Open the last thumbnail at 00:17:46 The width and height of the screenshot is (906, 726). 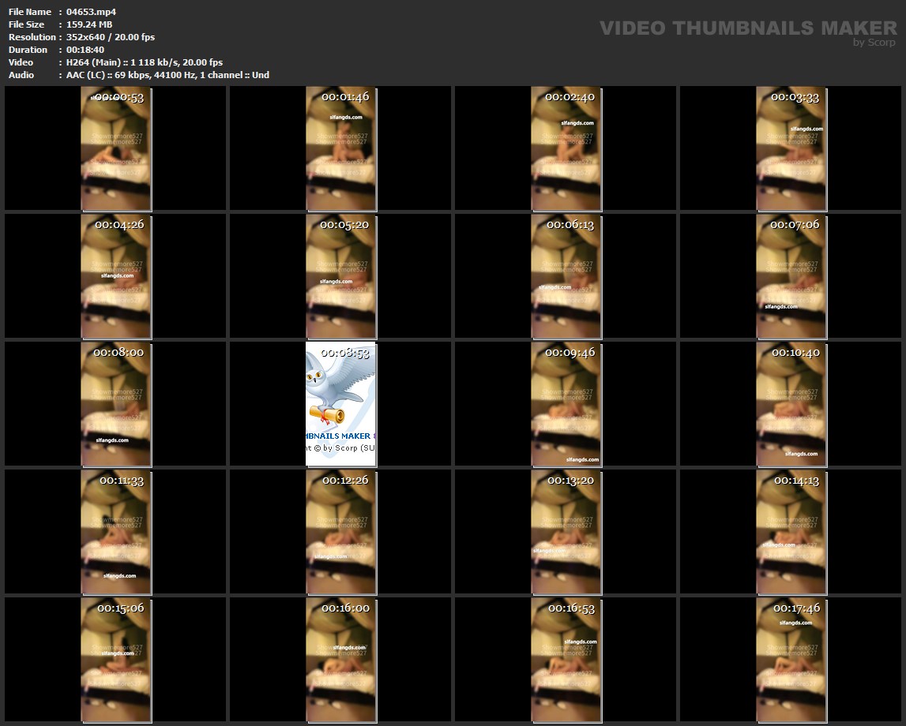[791, 660]
